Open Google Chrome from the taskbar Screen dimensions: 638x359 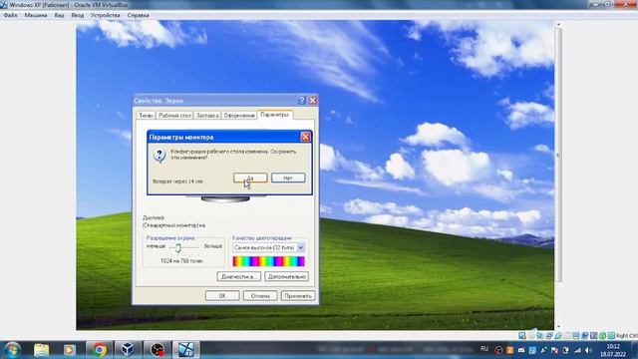click(x=99, y=350)
